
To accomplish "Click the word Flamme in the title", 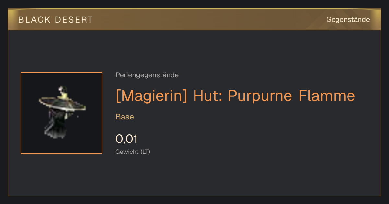I will tap(327, 96).
